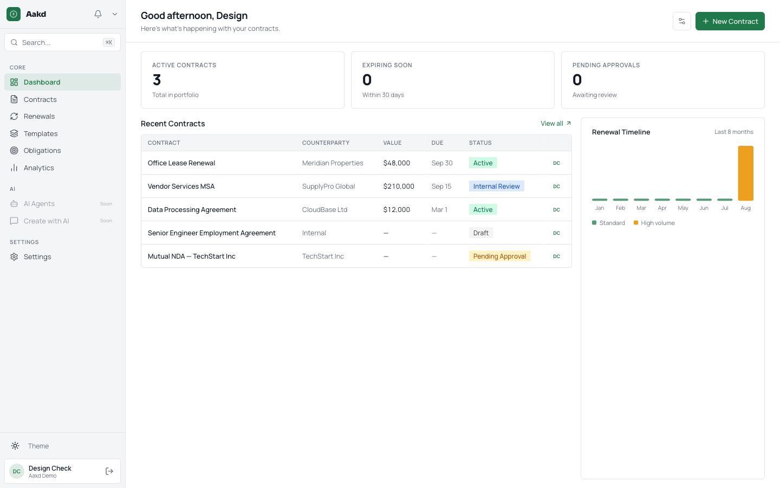The width and height of the screenshot is (780, 488).
Task: Click the $210,000 value cell
Action: (x=399, y=187)
